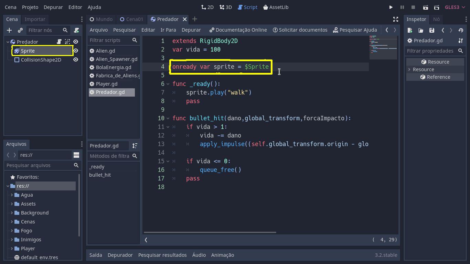Toggle the scripts panel with bottom arrow
The height and width of the screenshot is (264, 470).
pyautogui.click(x=146, y=240)
